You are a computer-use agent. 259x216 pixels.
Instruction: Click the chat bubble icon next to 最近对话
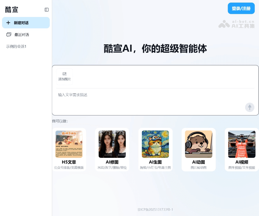(x=9, y=35)
